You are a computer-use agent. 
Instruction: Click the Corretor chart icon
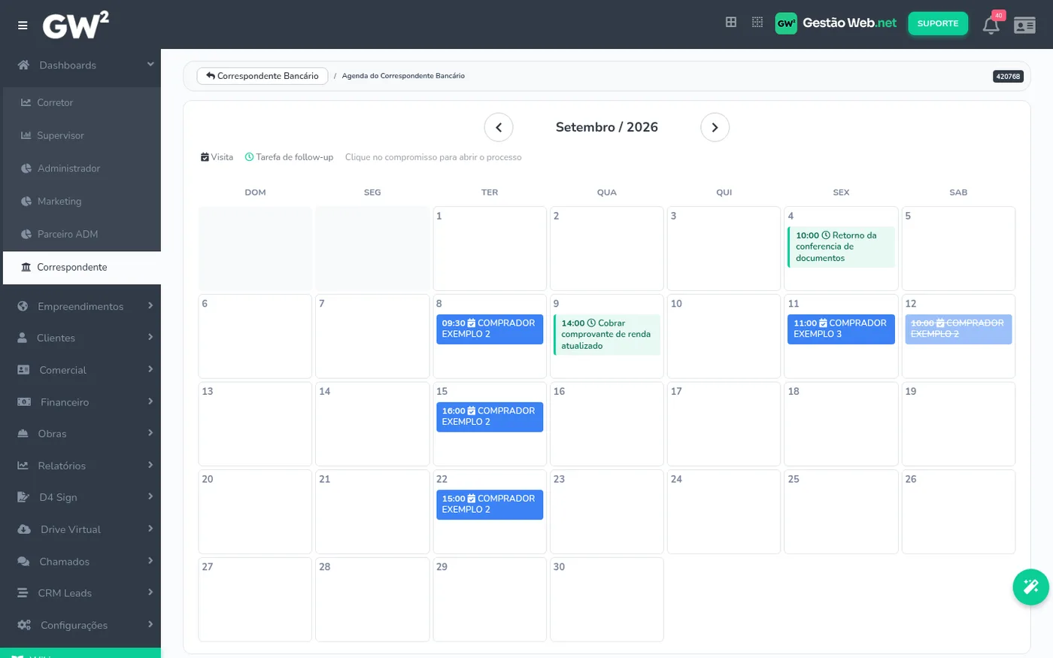[26, 102]
